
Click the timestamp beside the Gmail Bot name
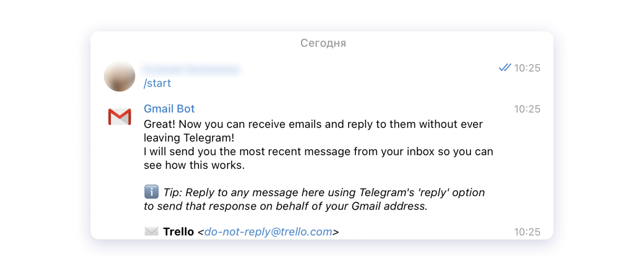point(527,109)
